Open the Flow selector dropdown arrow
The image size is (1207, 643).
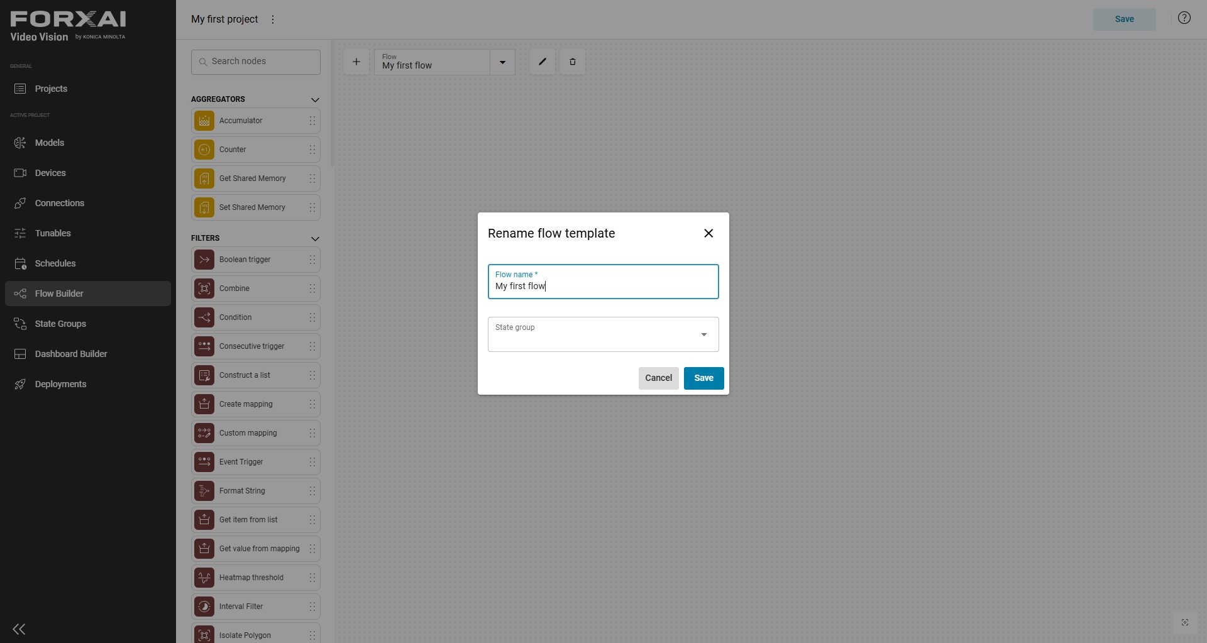pyautogui.click(x=502, y=62)
